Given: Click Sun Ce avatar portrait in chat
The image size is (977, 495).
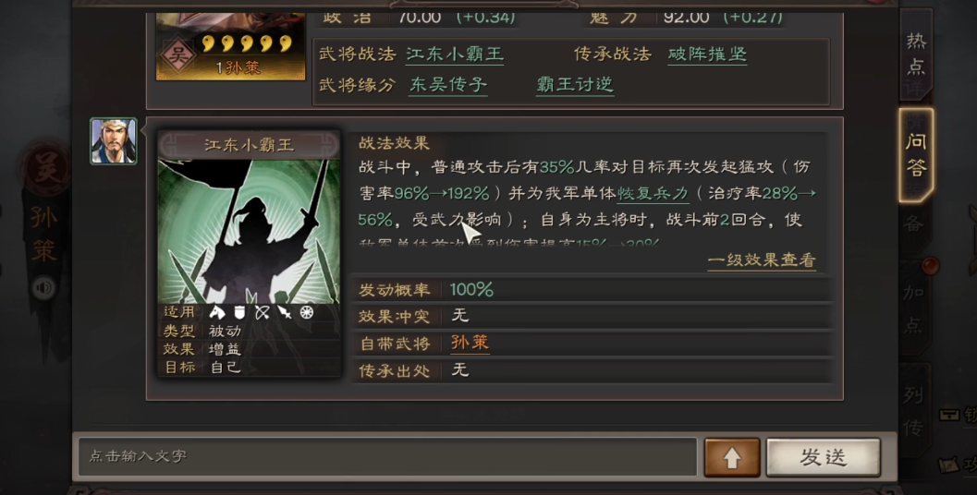Looking at the screenshot, I should (114, 141).
